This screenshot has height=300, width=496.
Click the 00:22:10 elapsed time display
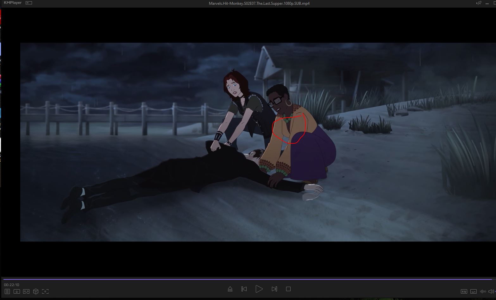[12, 285]
